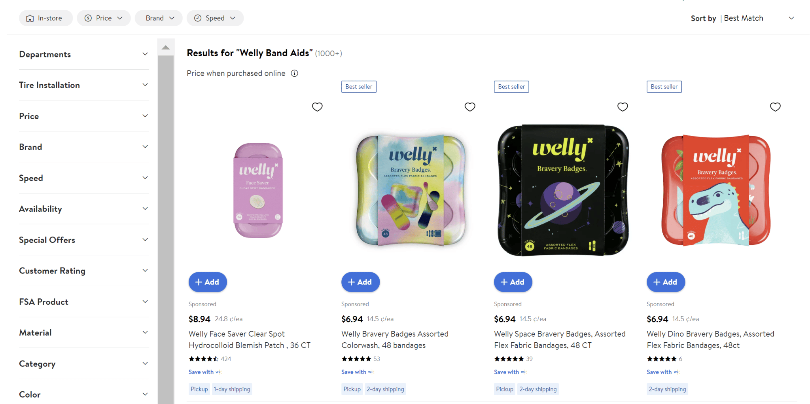This screenshot has height=404, width=810.
Task: Click the sidebar vertical scrollbar track
Action: (166, 230)
